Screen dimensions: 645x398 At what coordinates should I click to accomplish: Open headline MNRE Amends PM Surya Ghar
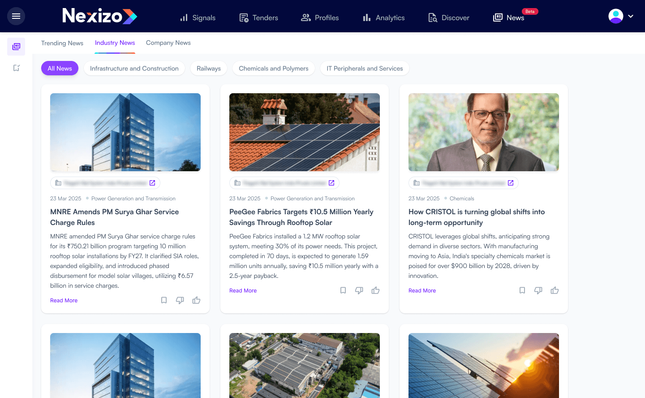(x=115, y=217)
